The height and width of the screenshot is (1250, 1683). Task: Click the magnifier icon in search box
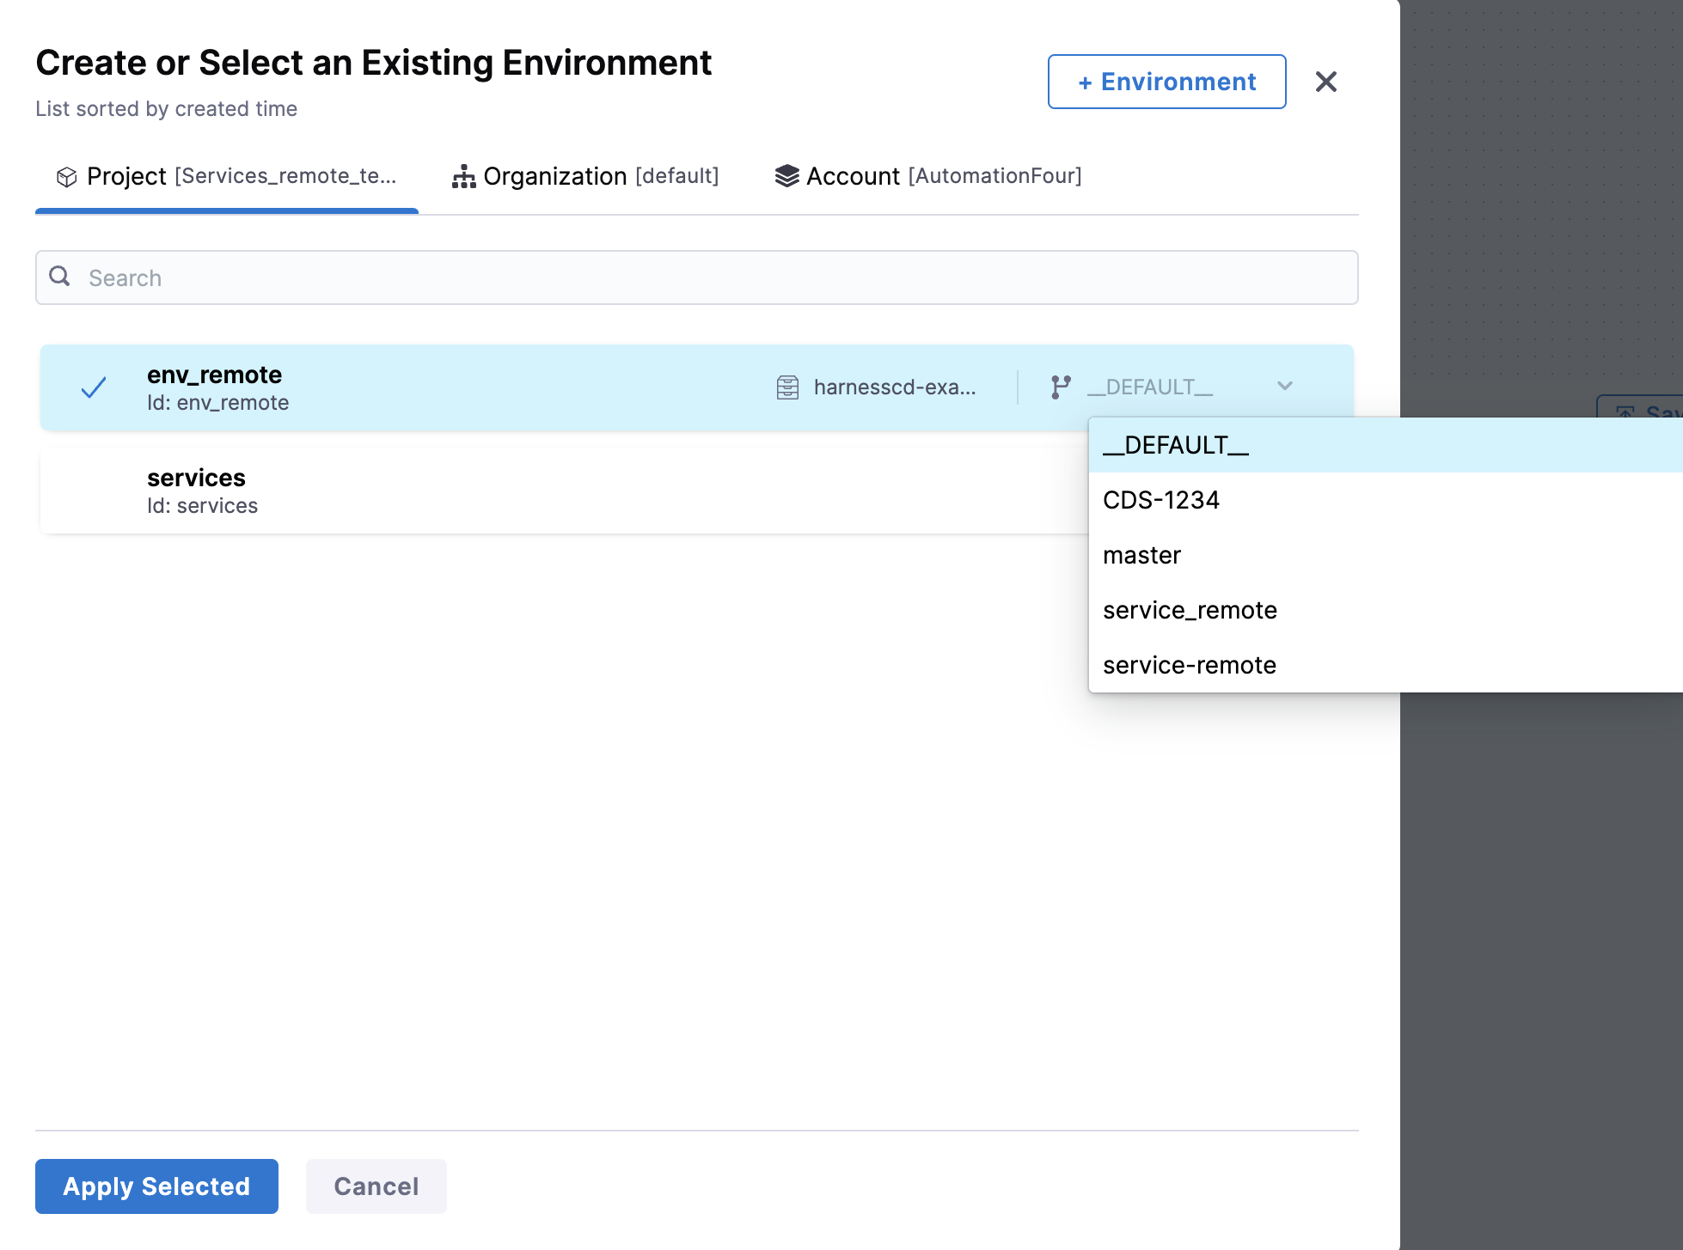tap(59, 277)
